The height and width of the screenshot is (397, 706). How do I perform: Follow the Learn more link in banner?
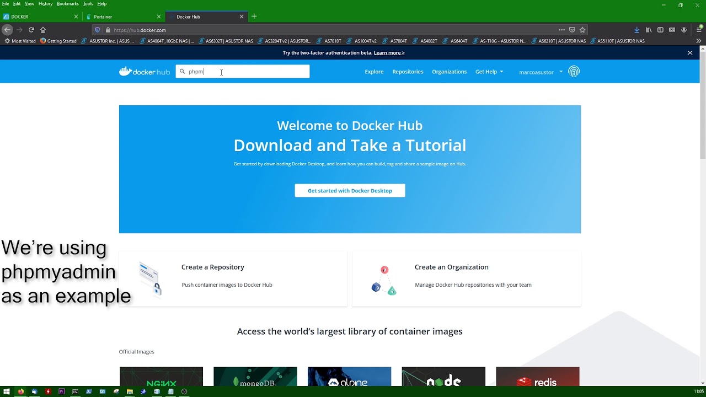pos(389,53)
